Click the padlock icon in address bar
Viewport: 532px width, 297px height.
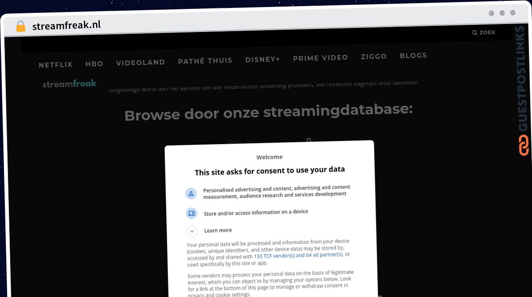(21, 27)
